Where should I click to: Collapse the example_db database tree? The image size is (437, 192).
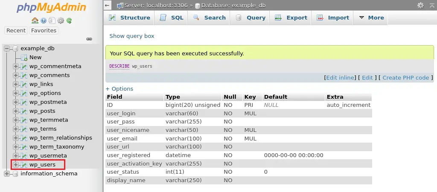pos(7,49)
